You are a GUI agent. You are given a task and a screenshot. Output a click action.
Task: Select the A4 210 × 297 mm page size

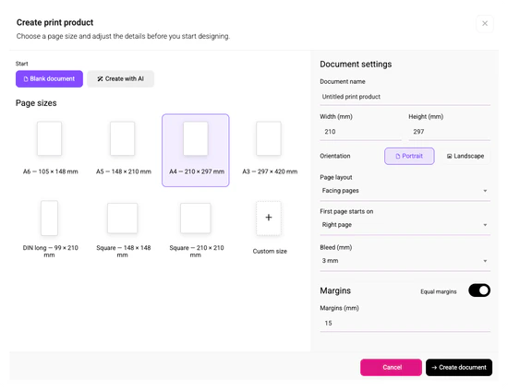pos(196,150)
